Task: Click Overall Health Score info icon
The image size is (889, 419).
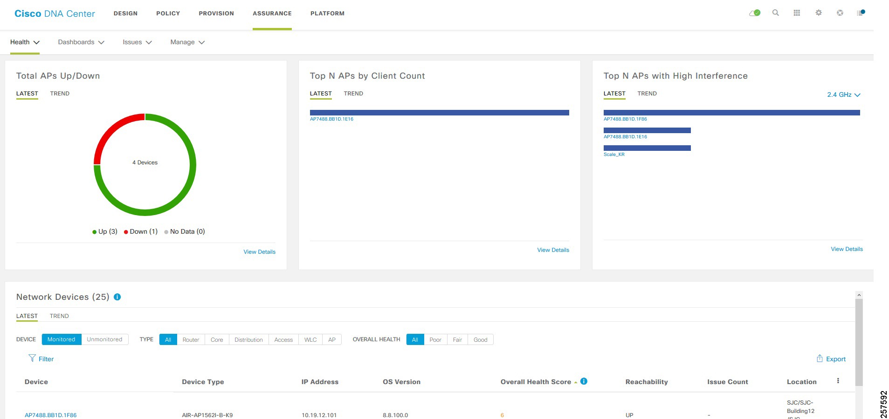Action: click(584, 381)
